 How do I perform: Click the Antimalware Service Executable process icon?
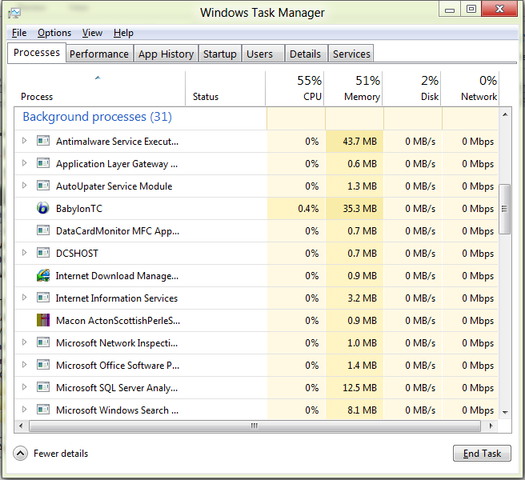pos(43,141)
